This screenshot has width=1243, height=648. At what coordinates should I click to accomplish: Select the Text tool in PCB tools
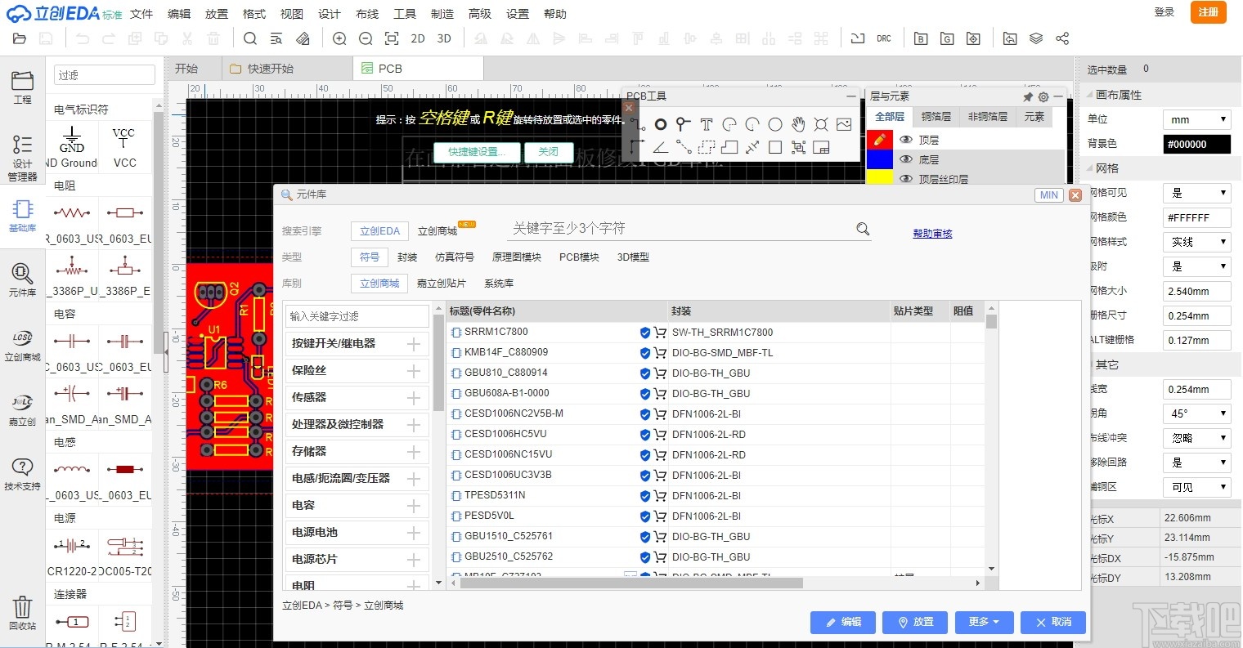(x=706, y=124)
